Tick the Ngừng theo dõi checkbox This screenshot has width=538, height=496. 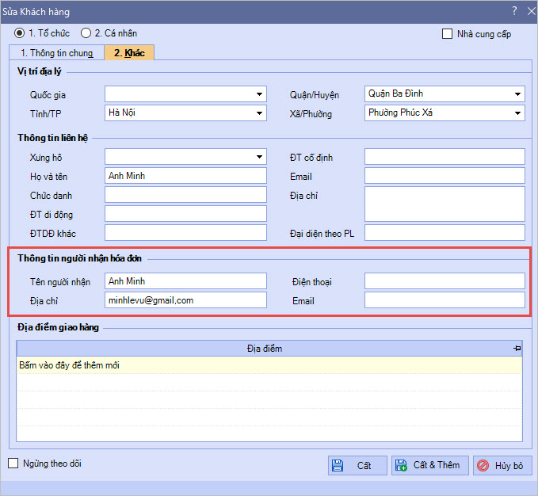(x=13, y=464)
